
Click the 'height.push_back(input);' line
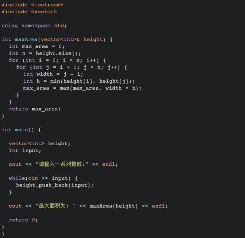[55, 185]
